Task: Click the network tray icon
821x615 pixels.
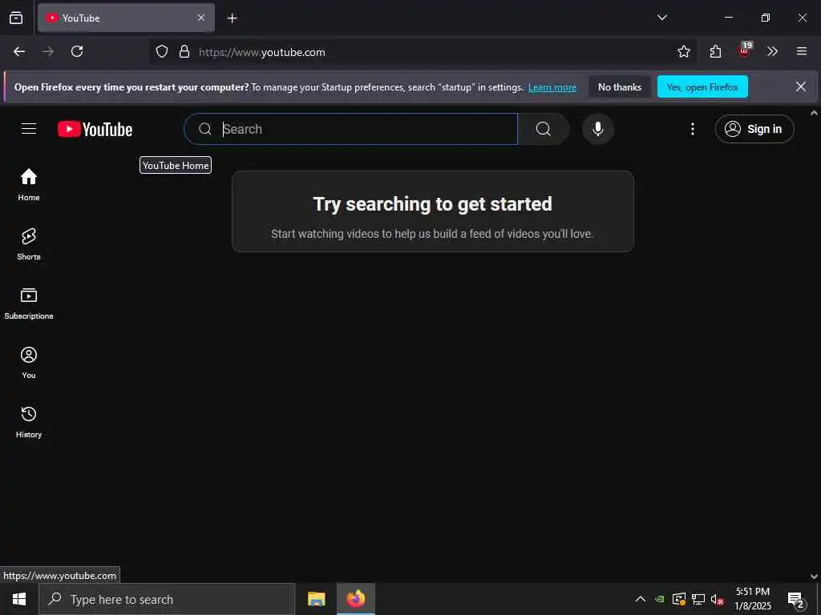Action: pyautogui.click(x=698, y=599)
